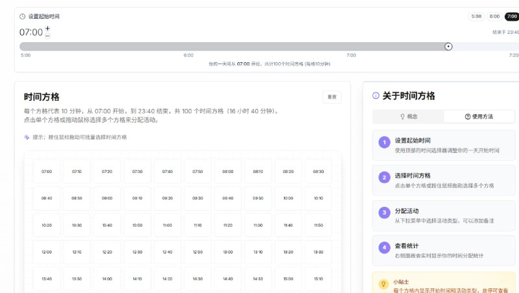The width and height of the screenshot is (519, 293).
Task: Click the sparkle hint icon beside 提示
Action: [x=27, y=137]
